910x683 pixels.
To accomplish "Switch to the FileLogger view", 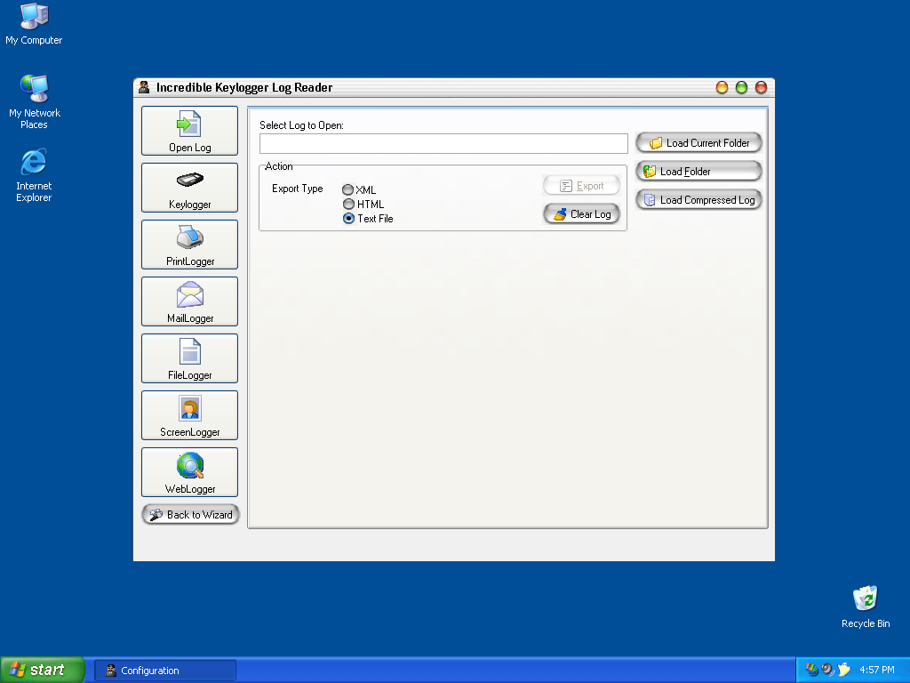I will coord(189,358).
